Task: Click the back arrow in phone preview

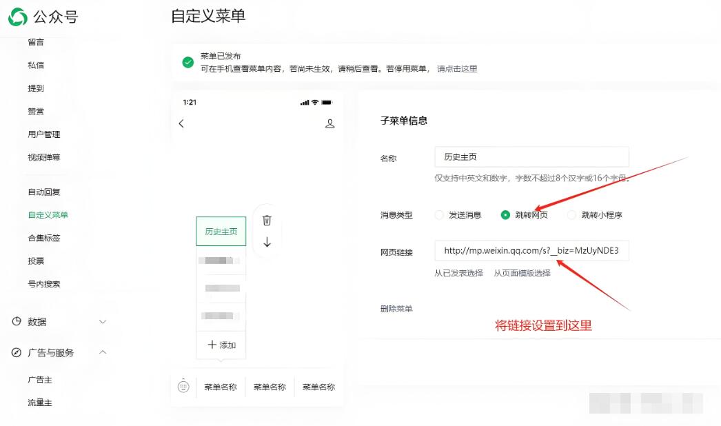Action: click(181, 123)
